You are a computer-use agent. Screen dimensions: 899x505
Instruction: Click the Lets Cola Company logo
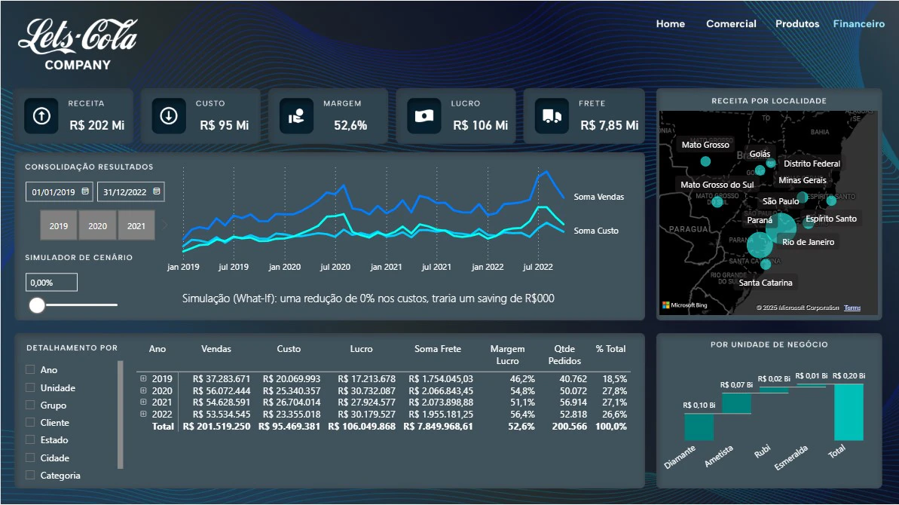click(78, 44)
